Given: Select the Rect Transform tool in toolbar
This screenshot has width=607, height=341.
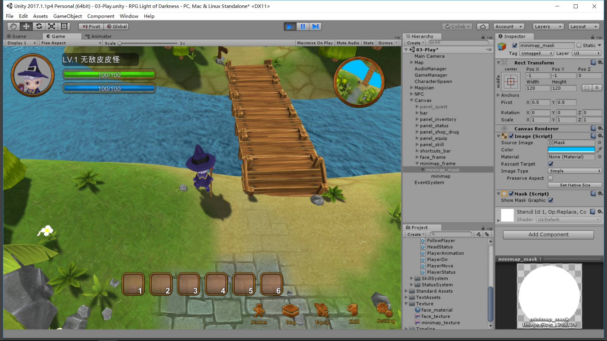Looking at the screenshot, I should (64, 27).
